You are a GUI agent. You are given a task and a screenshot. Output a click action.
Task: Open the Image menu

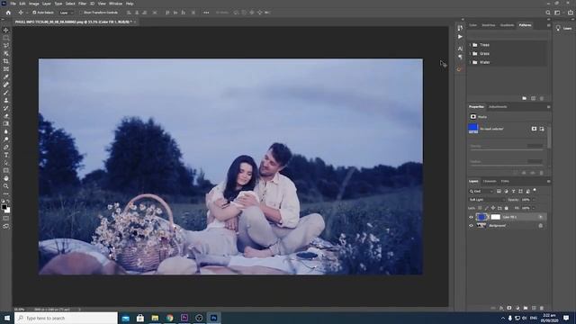coord(34,4)
